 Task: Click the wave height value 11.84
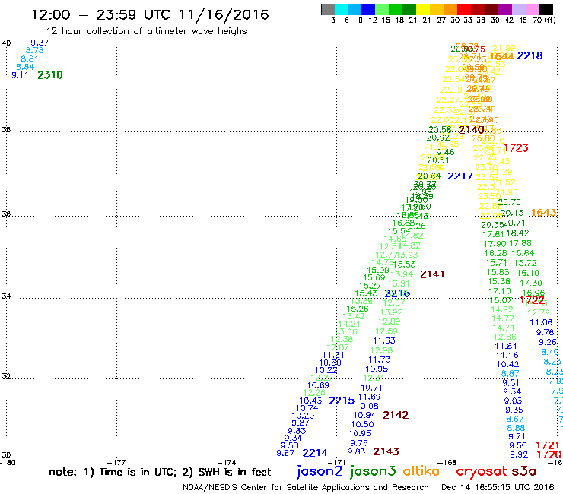(506, 347)
